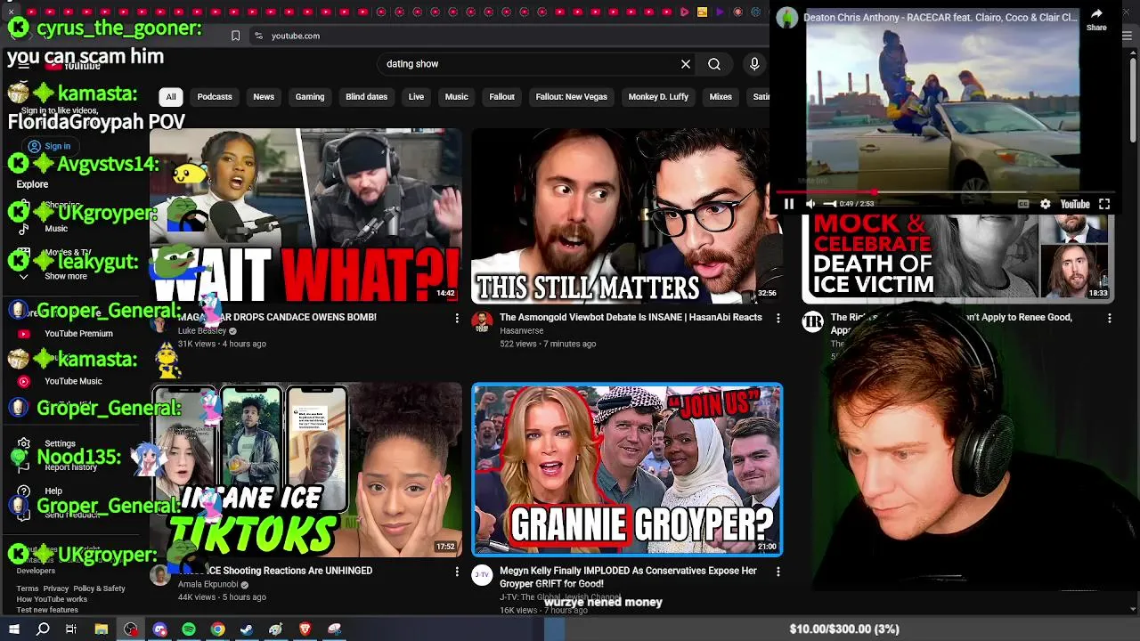Image resolution: width=1140 pixels, height=641 pixels.
Task: Open the Windows Start menu
Action: [x=13, y=629]
